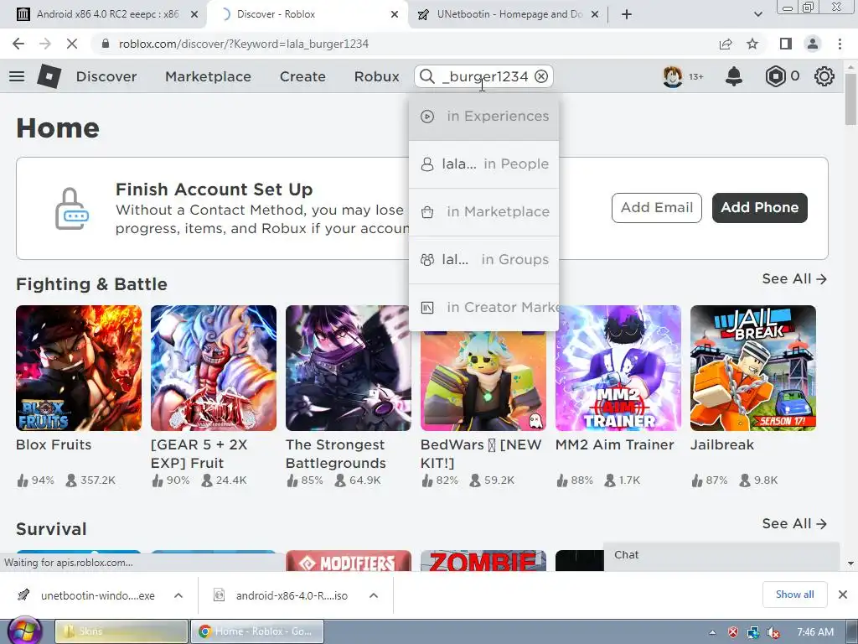Click the Add Email button
The image size is (858, 644).
[657, 208]
